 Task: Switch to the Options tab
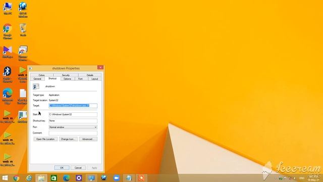pos(67,79)
